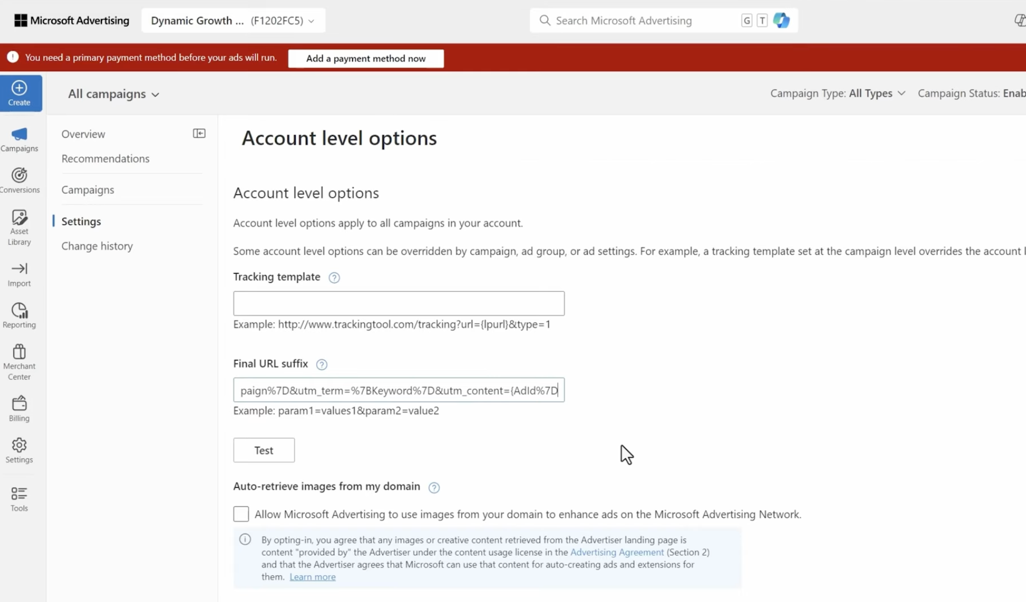Open the Advertising Agreement link
Screen dimensions: 1026x602
click(617, 552)
